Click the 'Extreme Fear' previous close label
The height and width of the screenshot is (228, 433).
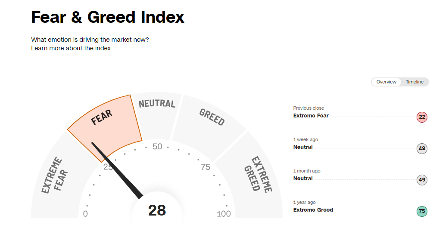311,116
